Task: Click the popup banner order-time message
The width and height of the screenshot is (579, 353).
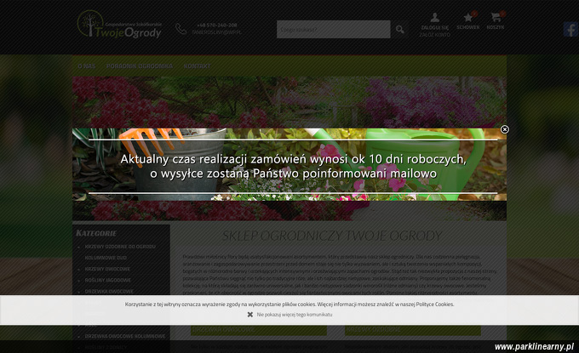Action: point(294,166)
